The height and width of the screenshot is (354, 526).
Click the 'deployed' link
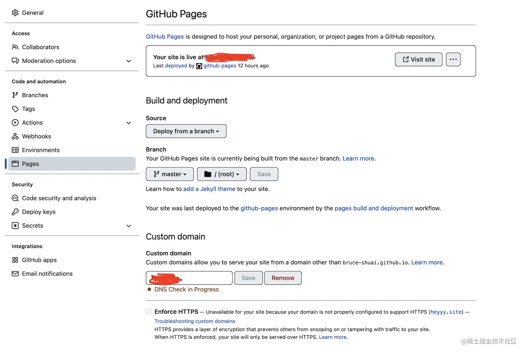pos(176,66)
